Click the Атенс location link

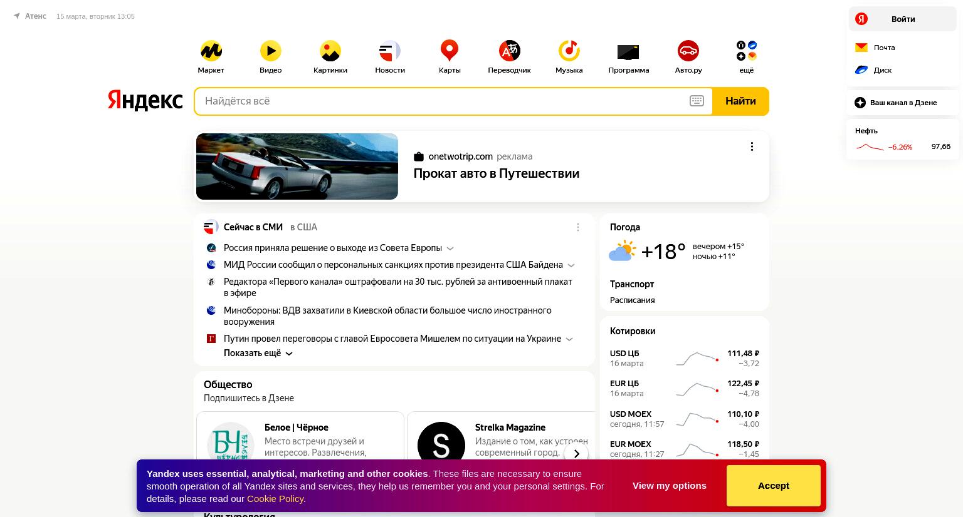pyautogui.click(x=36, y=16)
